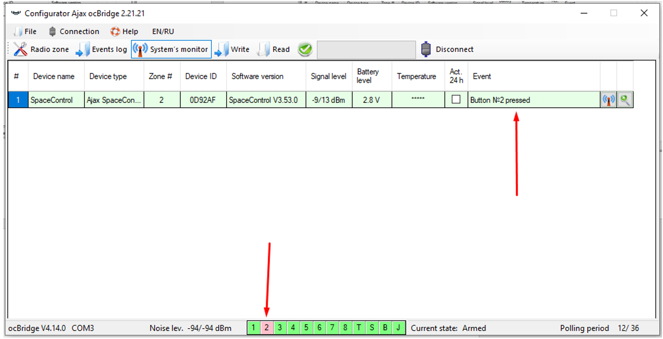663x339 pixels.
Task: Open the Radio zone tool
Action: (x=41, y=49)
